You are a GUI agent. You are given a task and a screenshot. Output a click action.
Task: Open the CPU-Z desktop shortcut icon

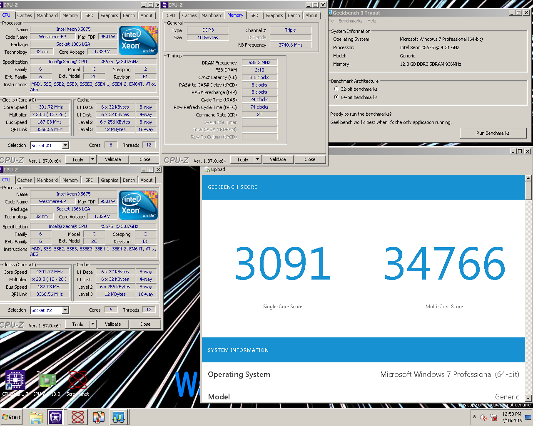click(x=15, y=380)
